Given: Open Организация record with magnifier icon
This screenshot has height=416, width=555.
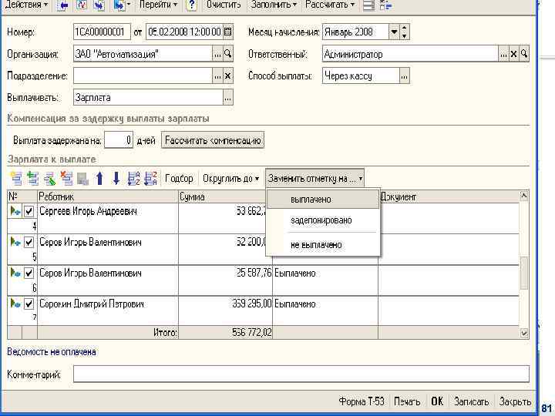Looking at the screenshot, I should pos(228,54).
